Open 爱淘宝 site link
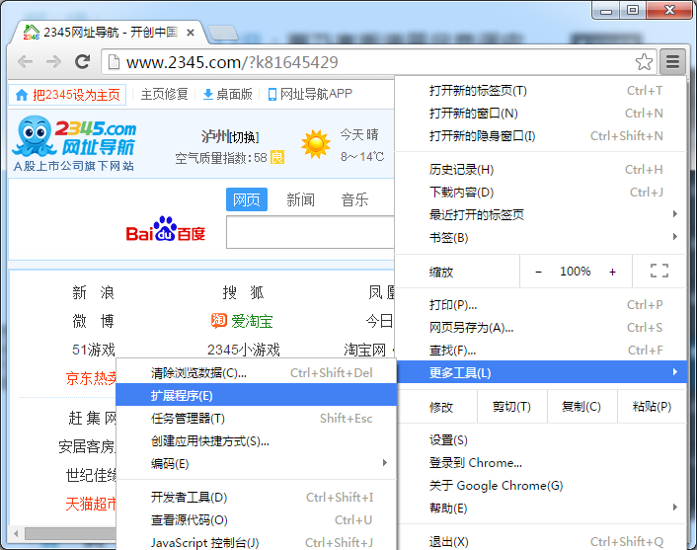 coord(242,321)
